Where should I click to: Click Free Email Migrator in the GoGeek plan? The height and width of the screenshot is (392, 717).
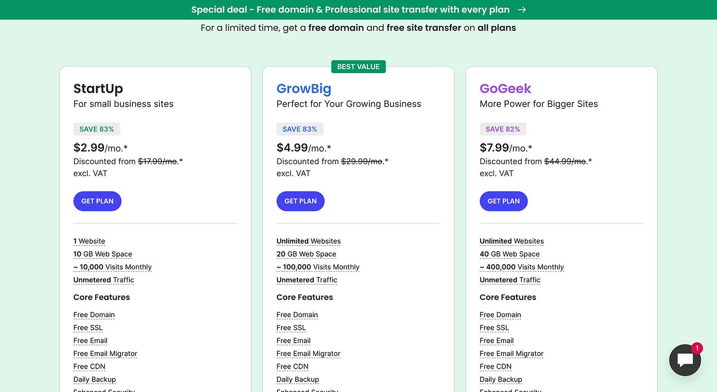[x=511, y=354]
